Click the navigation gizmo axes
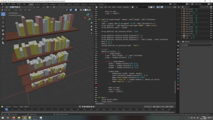 (88, 17)
